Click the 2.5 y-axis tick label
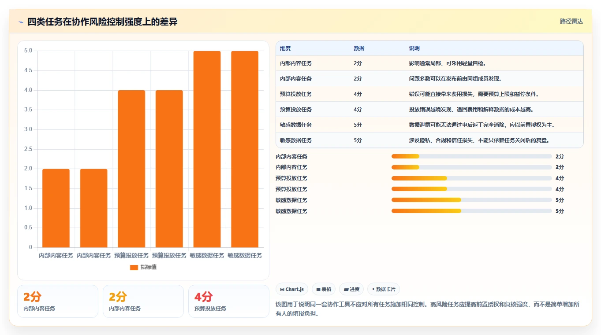 pos(28,149)
